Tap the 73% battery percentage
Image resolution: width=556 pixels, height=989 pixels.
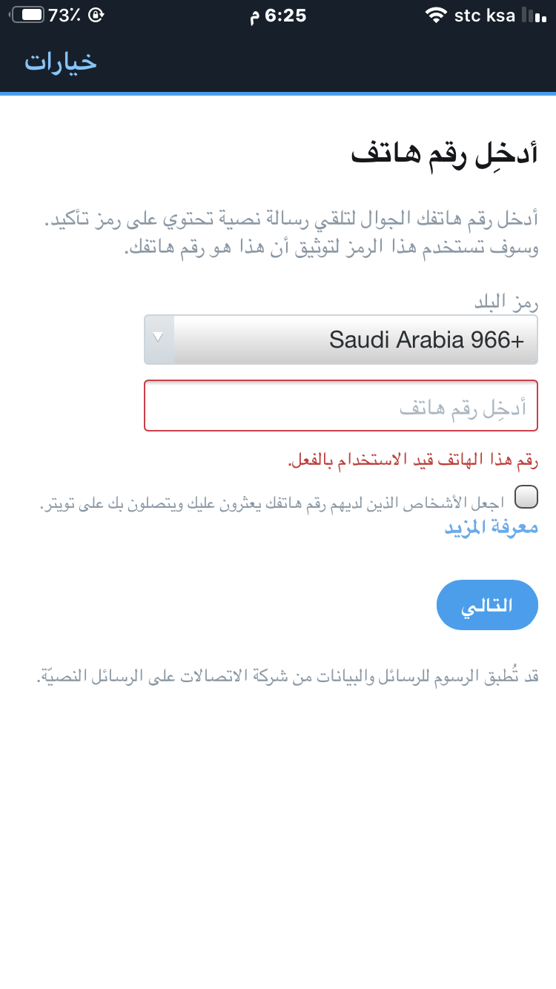(x=64, y=16)
